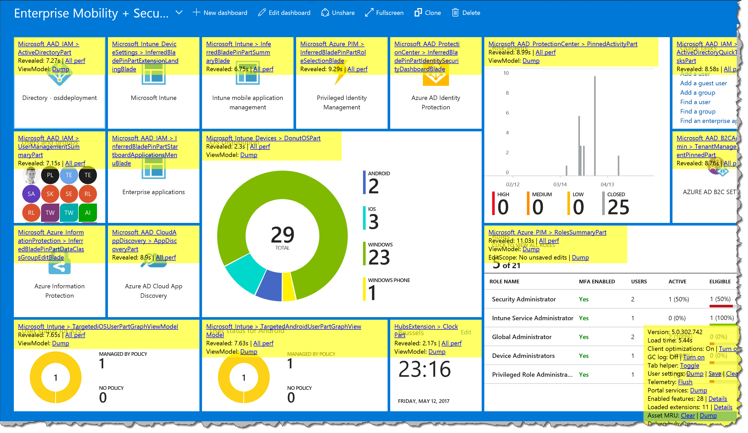Image resolution: width=748 pixels, height=433 pixels.
Task: Click the Edit dashboard pencil icon
Action: coord(262,13)
